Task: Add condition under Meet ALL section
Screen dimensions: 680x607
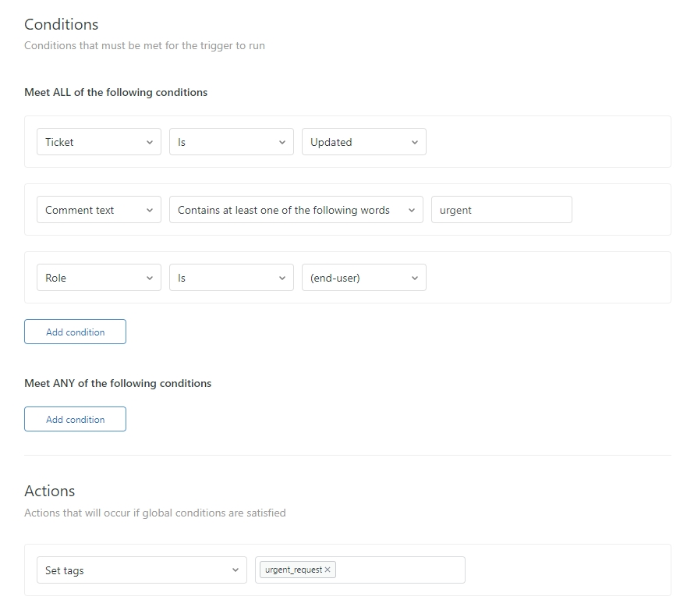Action: click(x=75, y=332)
